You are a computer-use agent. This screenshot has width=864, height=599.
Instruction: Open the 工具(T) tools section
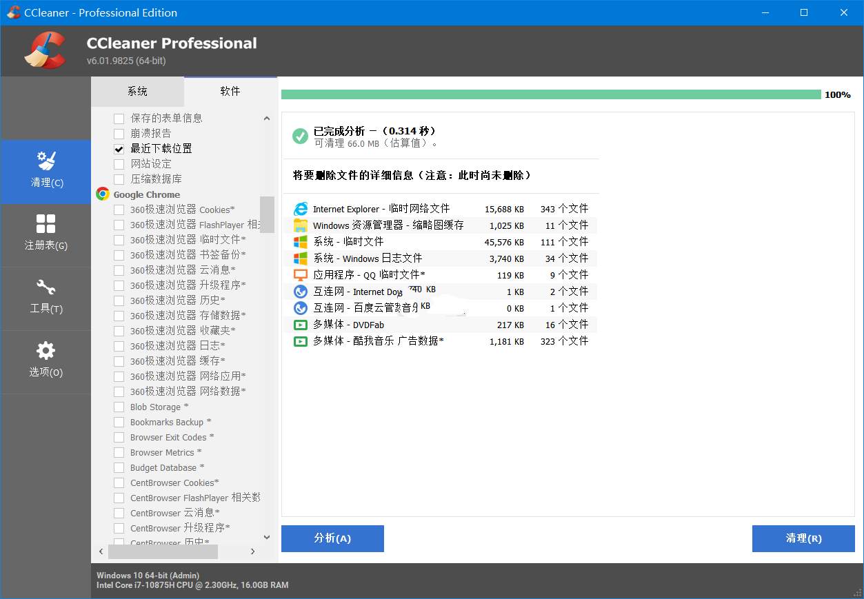[x=46, y=298]
